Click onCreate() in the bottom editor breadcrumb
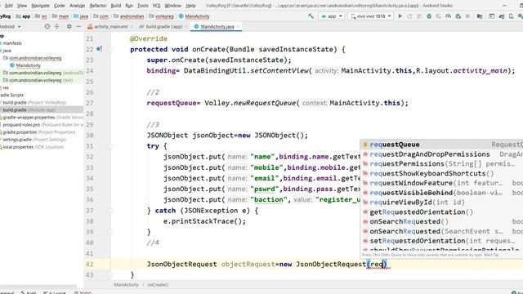Image resolution: width=523 pixels, height=294 pixels. [x=158, y=285]
